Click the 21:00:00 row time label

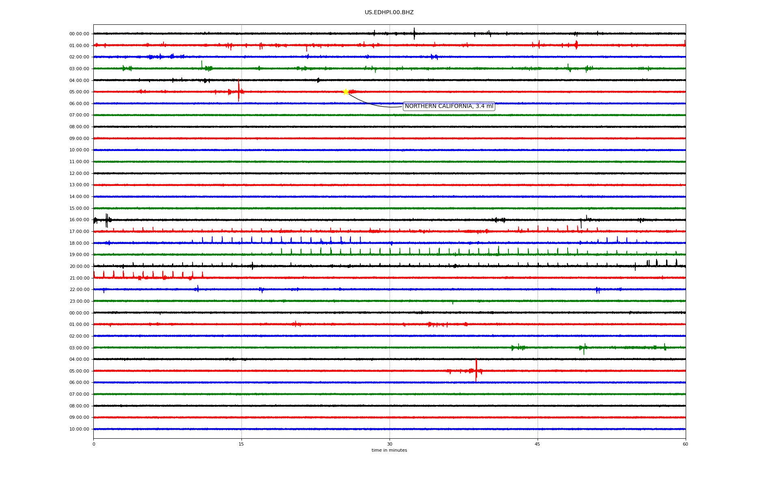click(x=79, y=278)
